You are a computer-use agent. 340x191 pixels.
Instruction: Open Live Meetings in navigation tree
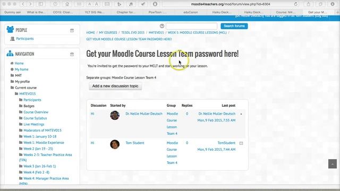pyautogui.click(x=34, y=124)
